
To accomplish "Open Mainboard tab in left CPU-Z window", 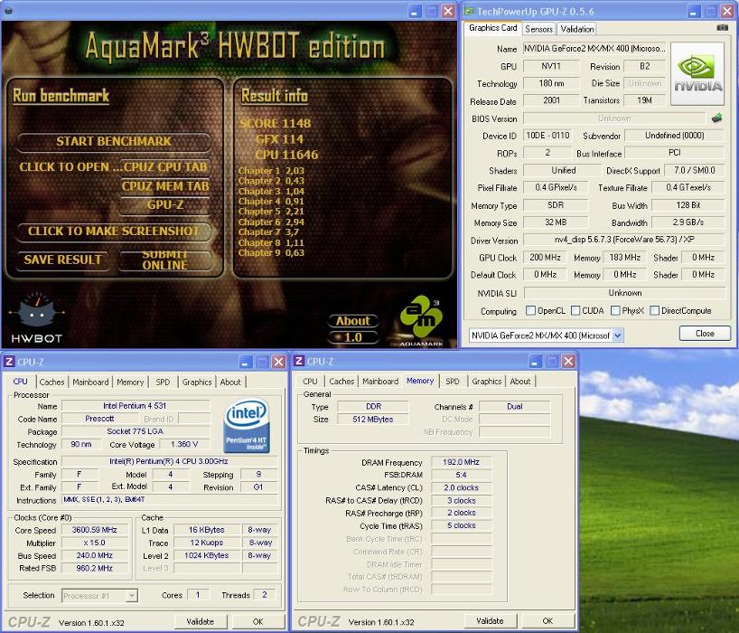I will pyautogui.click(x=90, y=383).
